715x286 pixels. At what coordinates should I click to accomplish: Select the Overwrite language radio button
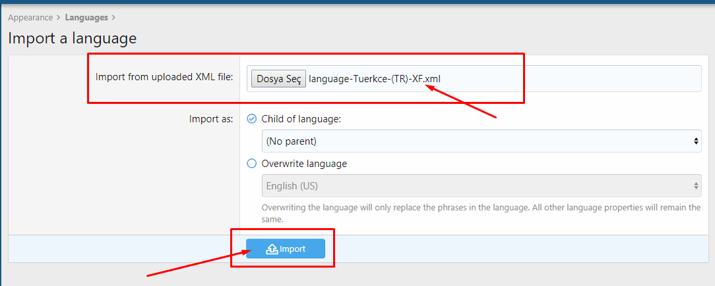tap(251, 164)
